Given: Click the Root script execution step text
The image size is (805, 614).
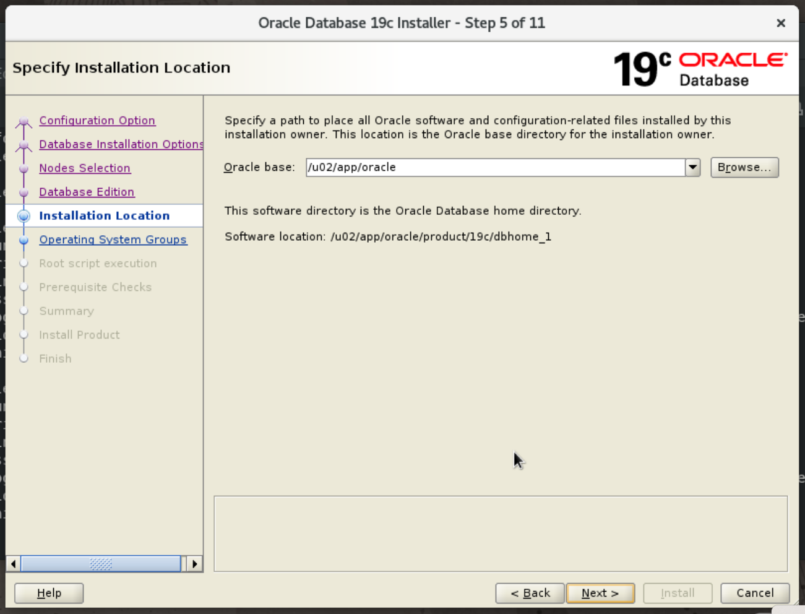Looking at the screenshot, I should click(x=98, y=263).
